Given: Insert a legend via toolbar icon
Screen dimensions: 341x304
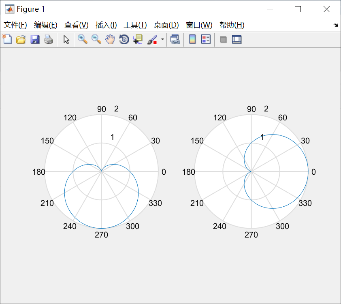Looking at the screenshot, I should coord(206,40).
